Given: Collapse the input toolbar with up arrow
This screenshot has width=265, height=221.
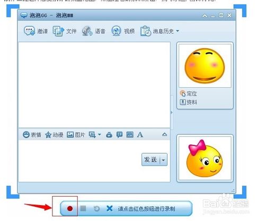Looking at the screenshot, I should coord(164,134).
